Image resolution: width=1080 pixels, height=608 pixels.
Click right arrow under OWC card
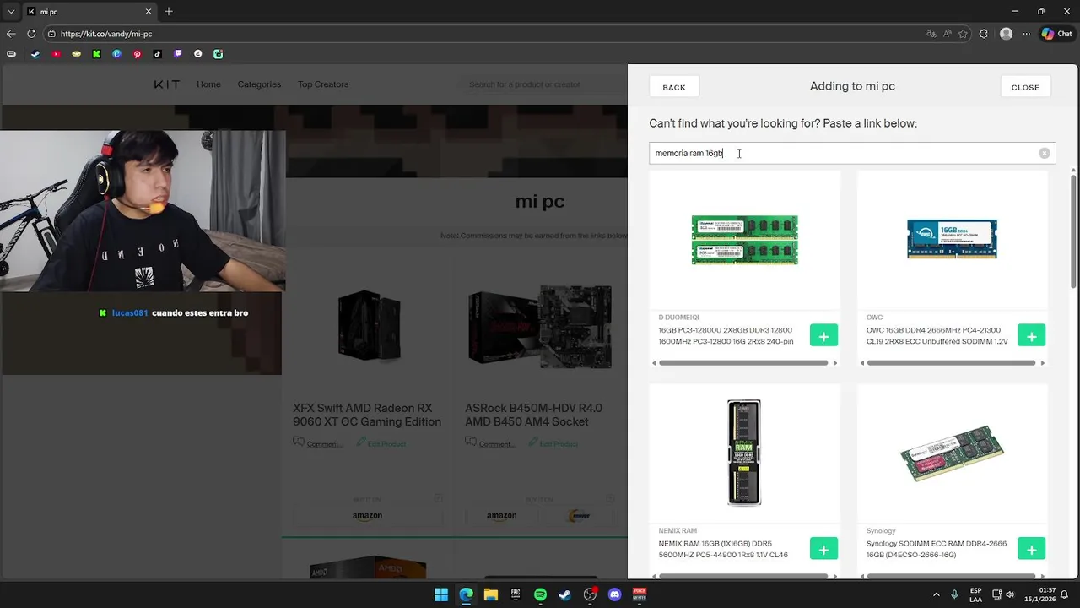click(1042, 363)
